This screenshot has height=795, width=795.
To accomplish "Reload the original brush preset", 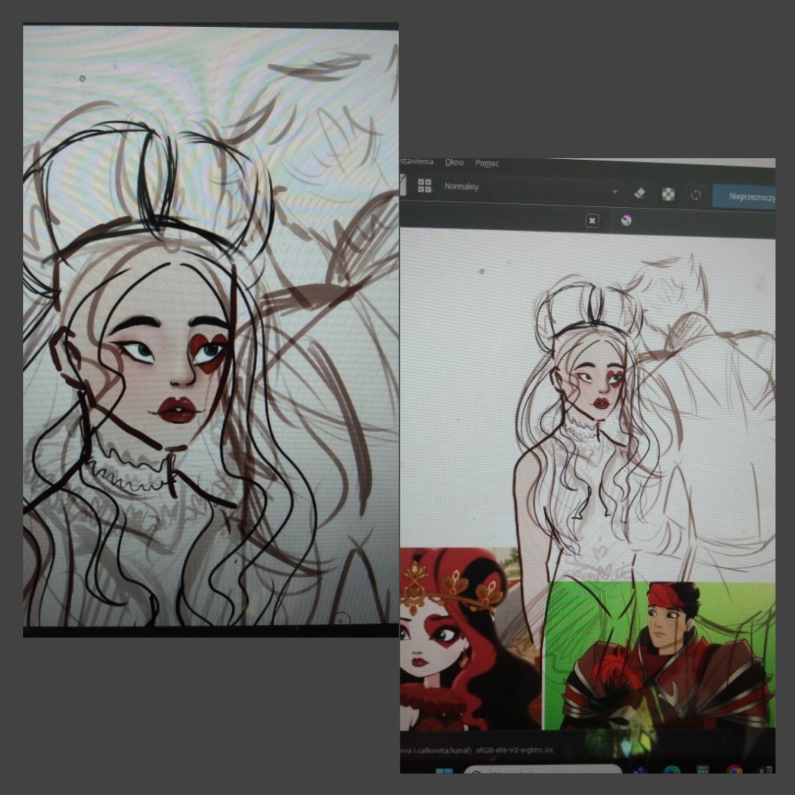I will pos(695,195).
